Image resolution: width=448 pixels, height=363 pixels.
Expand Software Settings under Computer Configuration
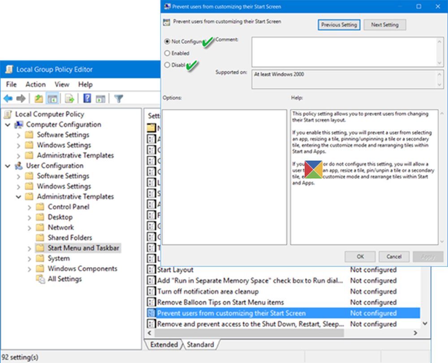click(18, 135)
